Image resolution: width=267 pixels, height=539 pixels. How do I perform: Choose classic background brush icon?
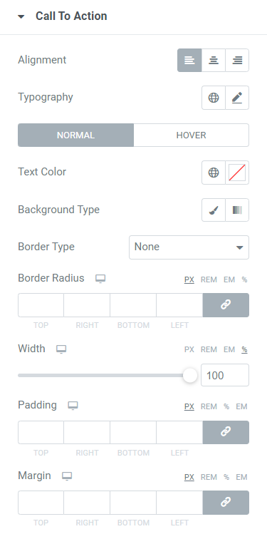click(x=214, y=210)
